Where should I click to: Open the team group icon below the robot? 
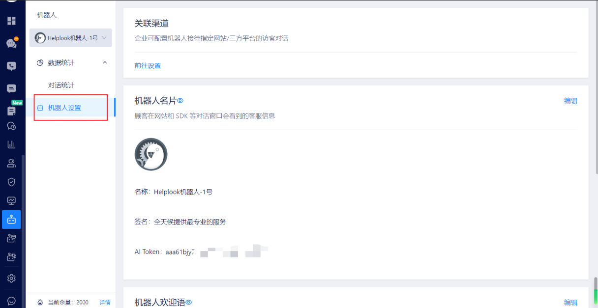11,238
